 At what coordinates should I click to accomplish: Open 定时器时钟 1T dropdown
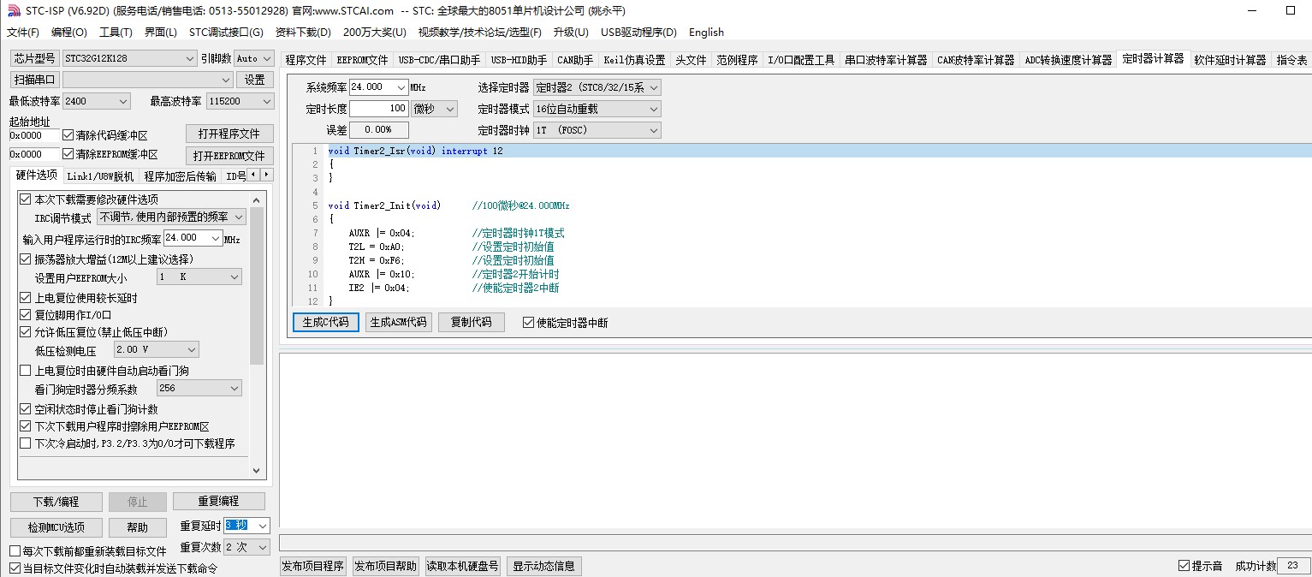click(597, 130)
